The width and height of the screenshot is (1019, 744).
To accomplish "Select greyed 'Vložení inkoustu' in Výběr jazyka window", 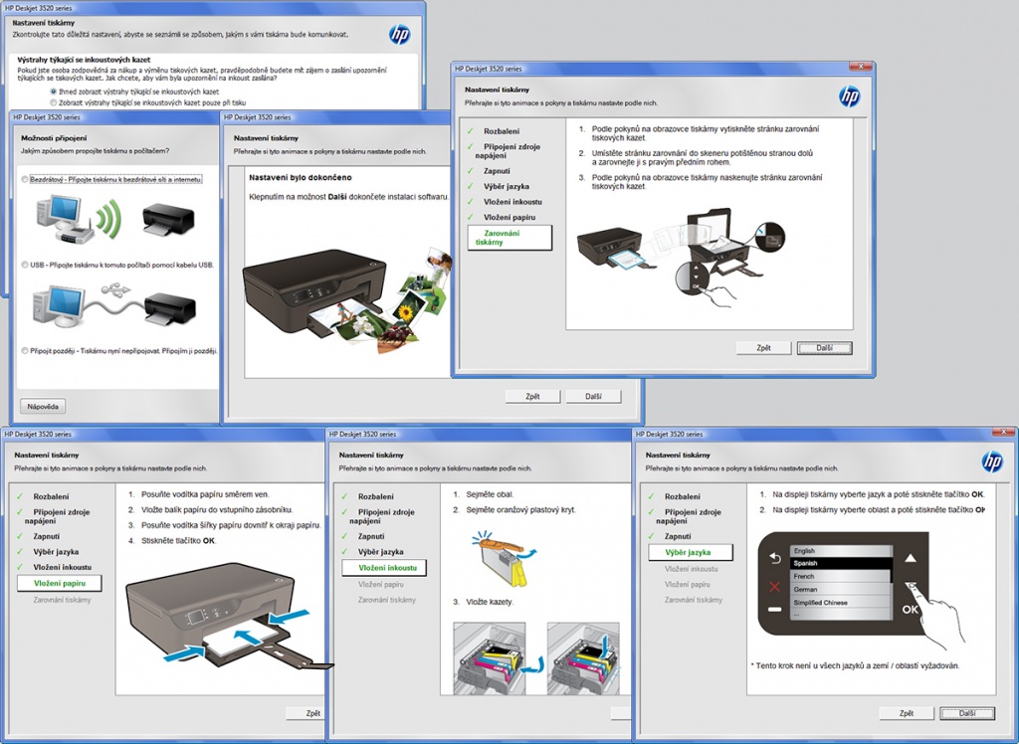I will click(692, 569).
